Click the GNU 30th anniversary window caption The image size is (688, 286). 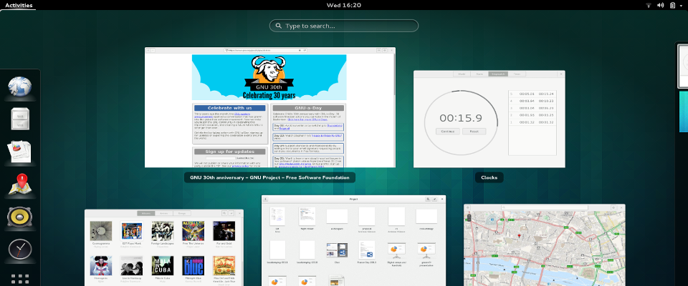point(269,177)
